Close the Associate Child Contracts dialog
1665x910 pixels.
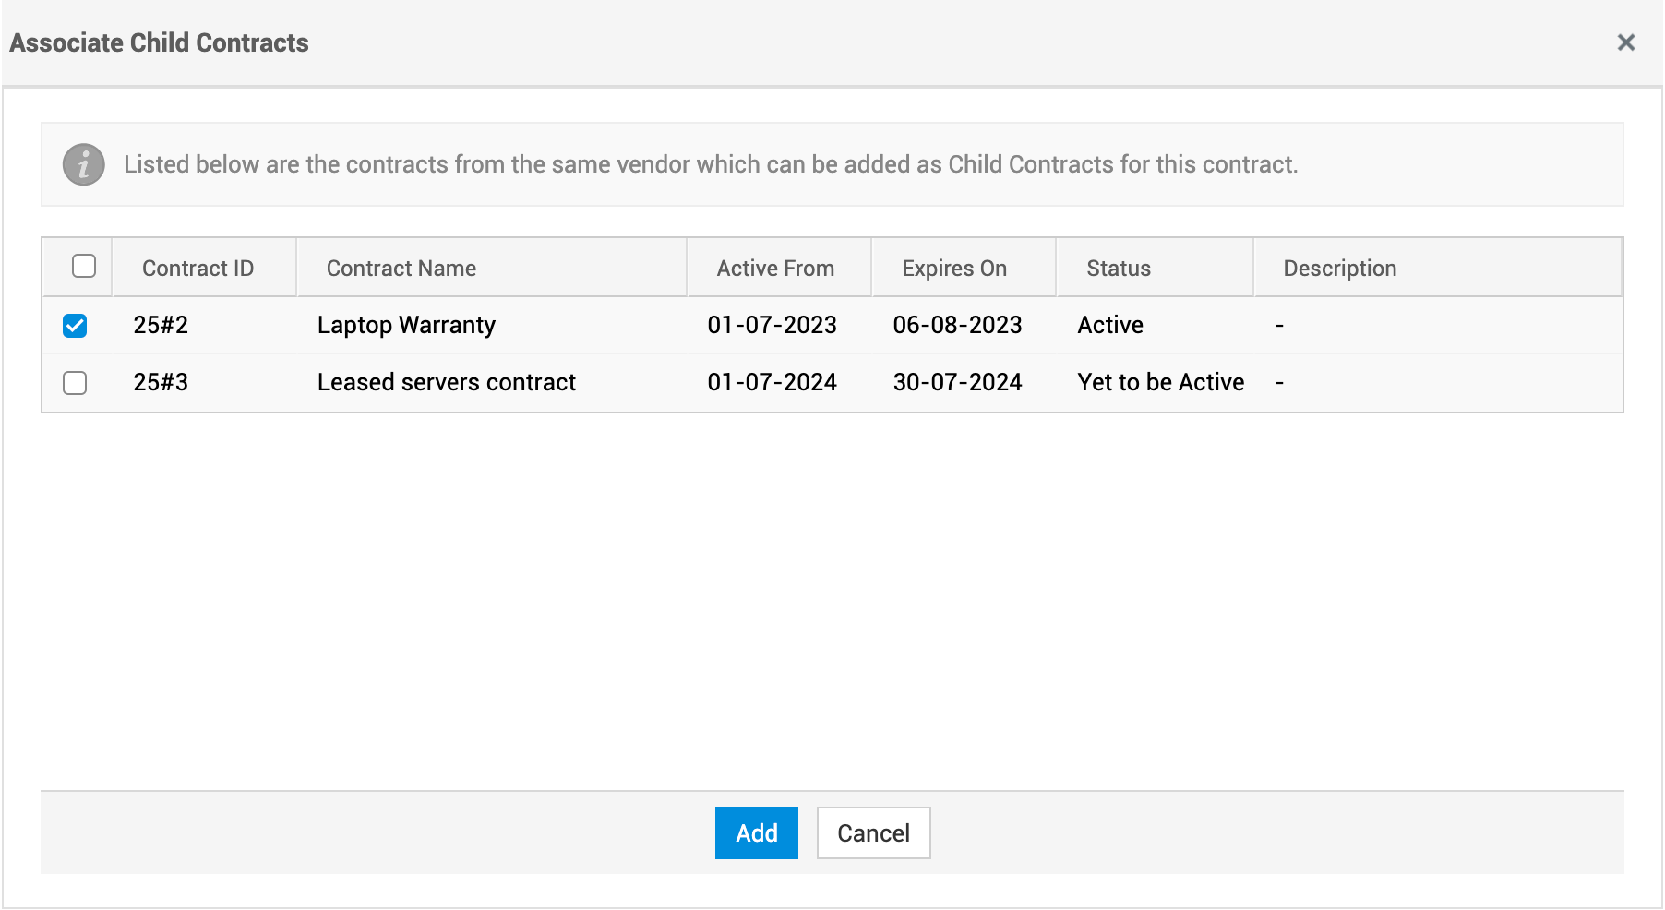pos(1625,42)
